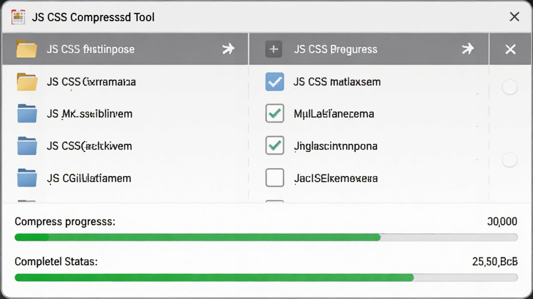Select the JS CGil folder row label
The width and height of the screenshot is (533, 299).
coord(89,179)
